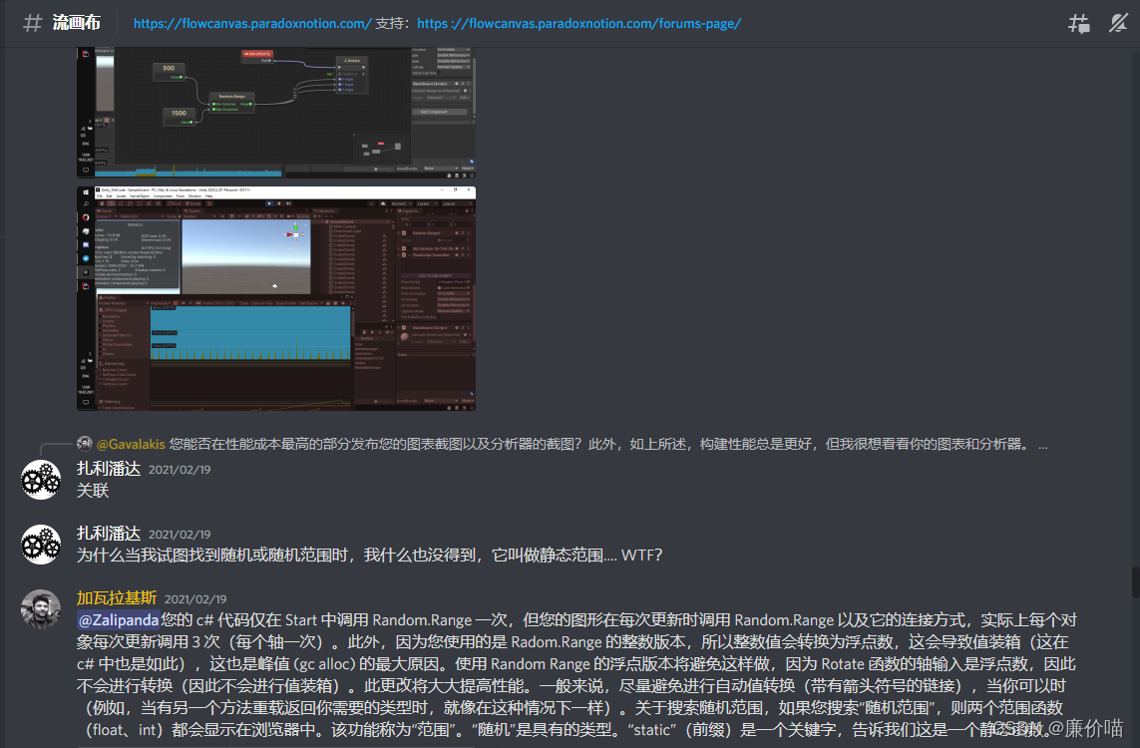Click the 加瓦拉基斯 username in yellow
Viewport: 1140px width, 748px height.
tap(117, 598)
